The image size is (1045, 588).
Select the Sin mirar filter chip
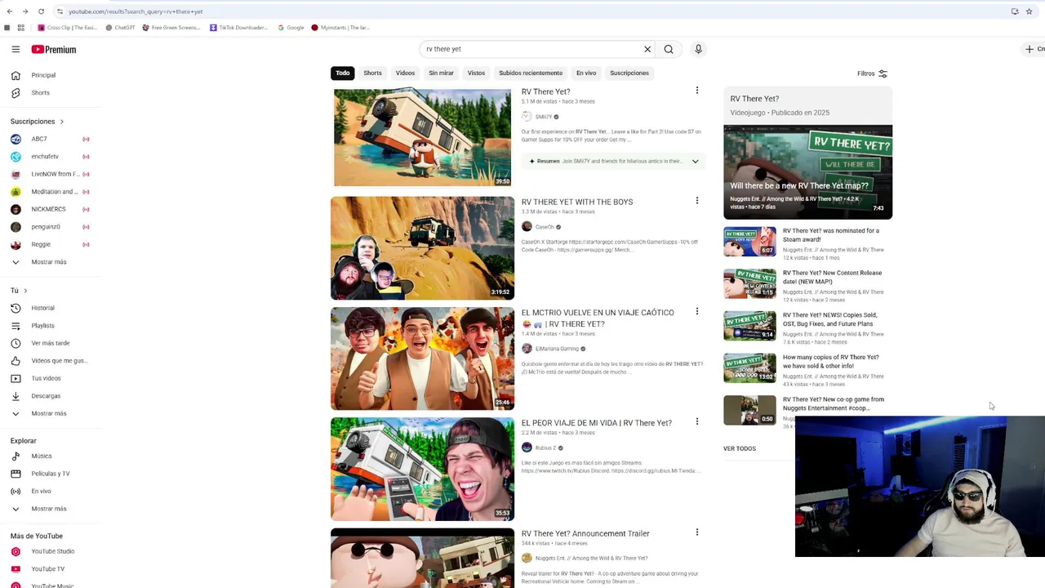441,73
